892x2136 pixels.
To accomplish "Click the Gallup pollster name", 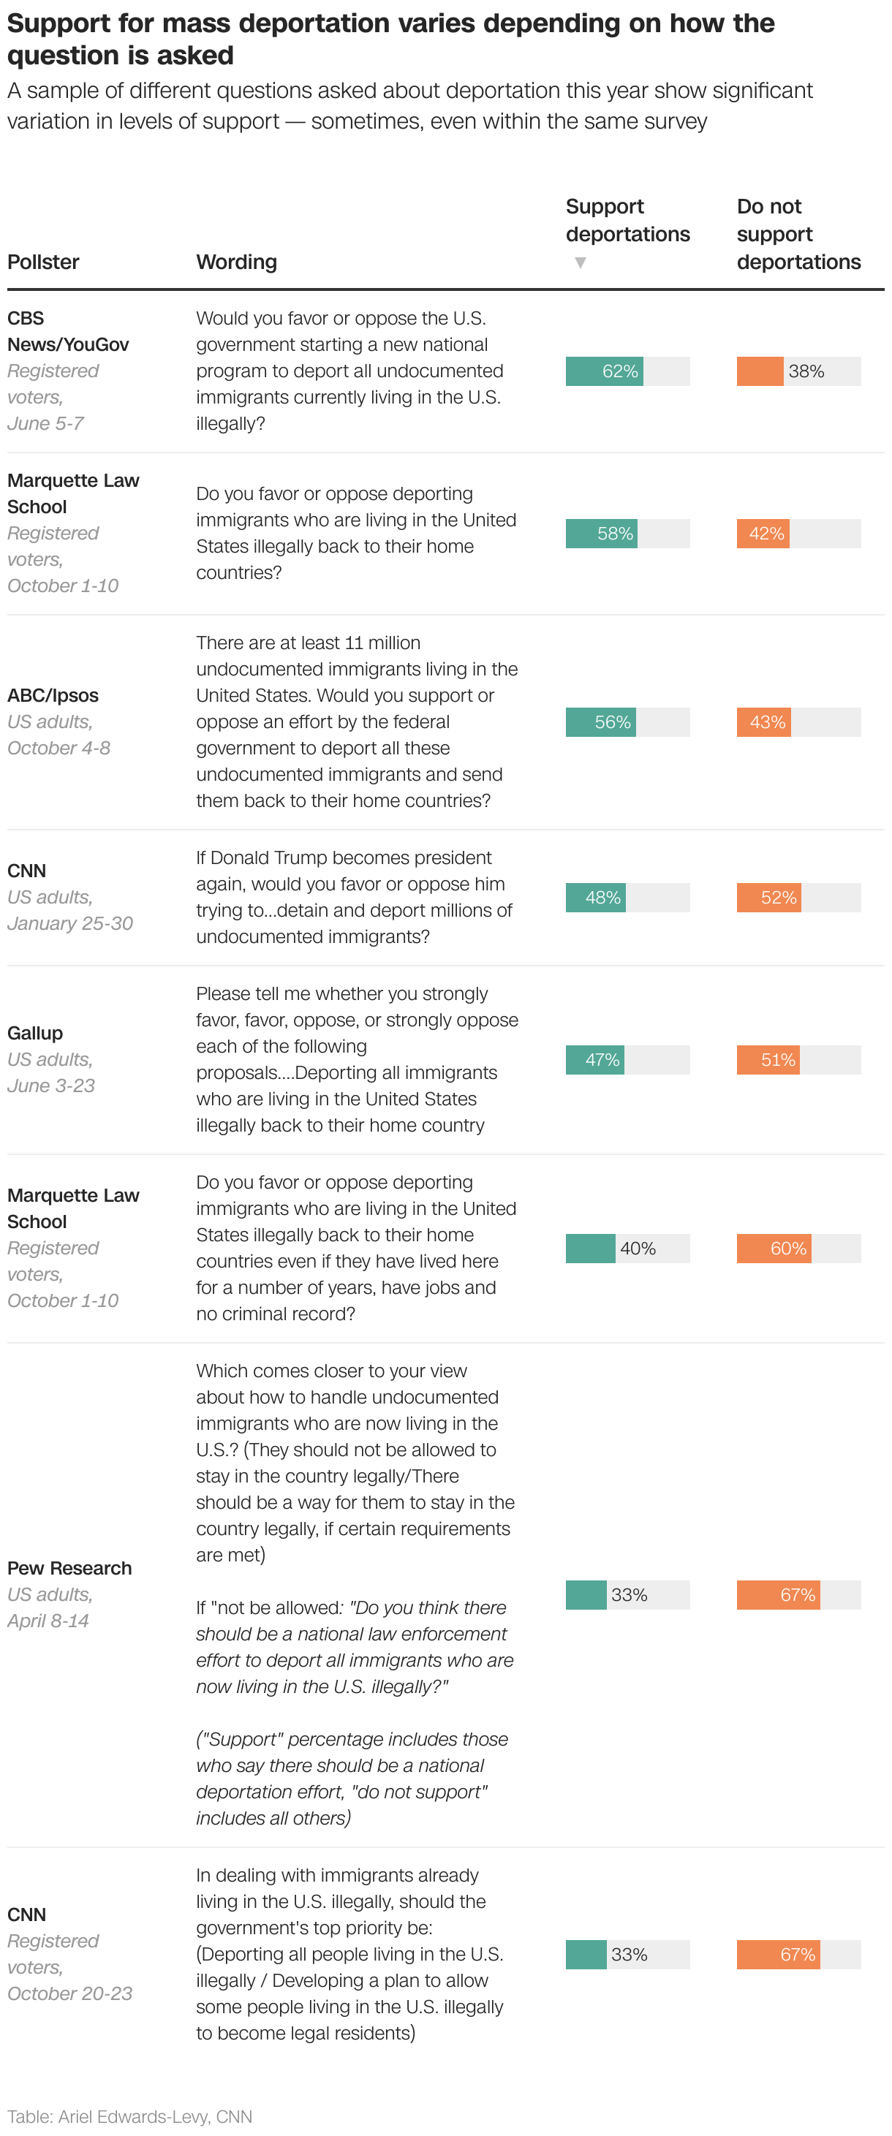I will [x=35, y=1033].
